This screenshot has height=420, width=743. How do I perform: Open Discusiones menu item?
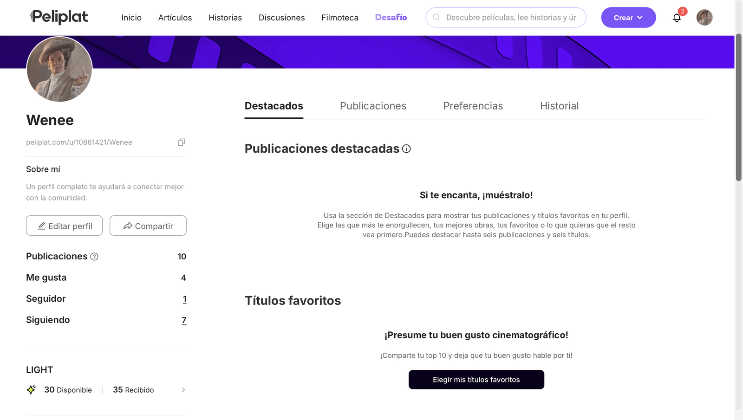[x=282, y=18]
